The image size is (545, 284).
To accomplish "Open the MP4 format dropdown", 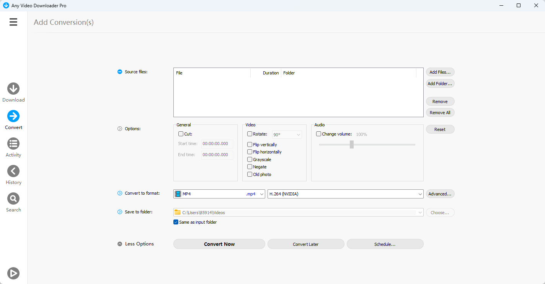I will coord(219,194).
